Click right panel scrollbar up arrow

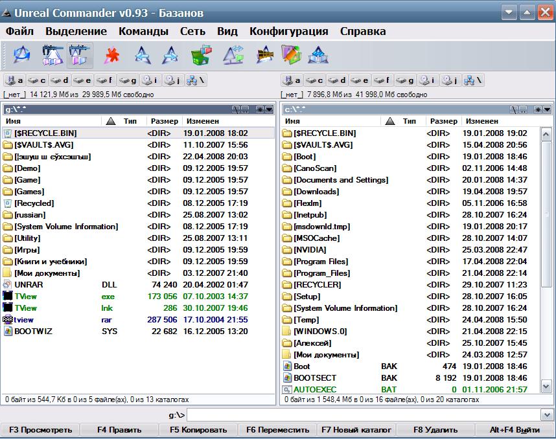pos(546,134)
